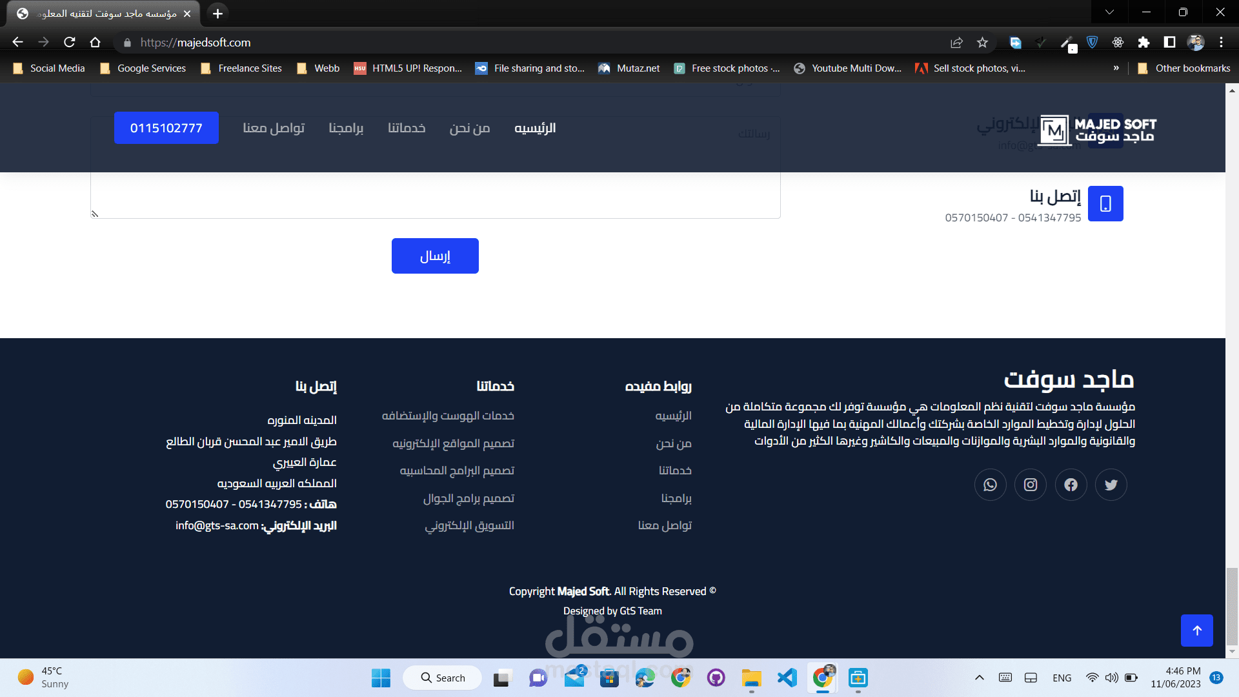Open the تصميم برامج الجوال footer link
The height and width of the screenshot is (697, 1239).
coord(468,498)
